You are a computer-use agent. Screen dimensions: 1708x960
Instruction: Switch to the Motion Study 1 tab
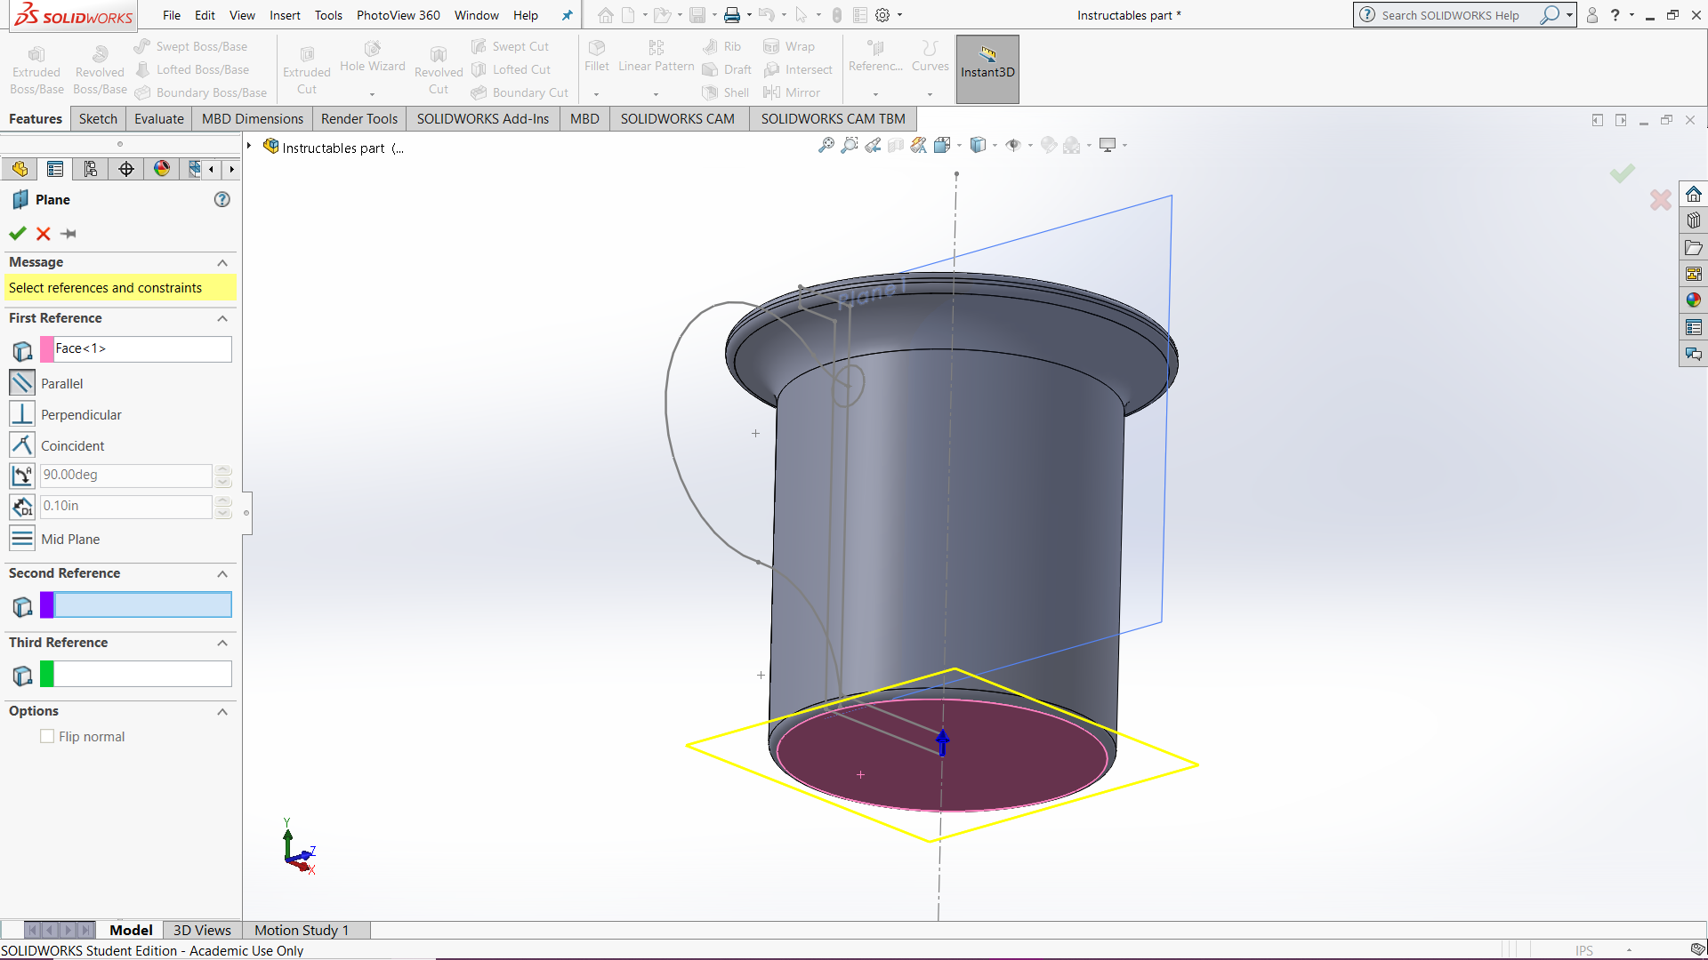click(x=301, y=930)
